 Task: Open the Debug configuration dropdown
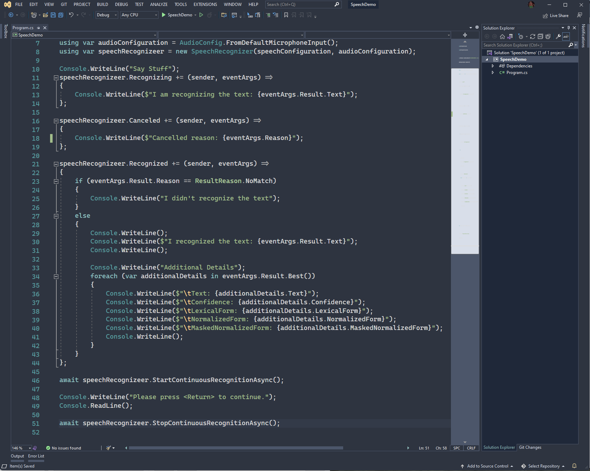[107, 15]
